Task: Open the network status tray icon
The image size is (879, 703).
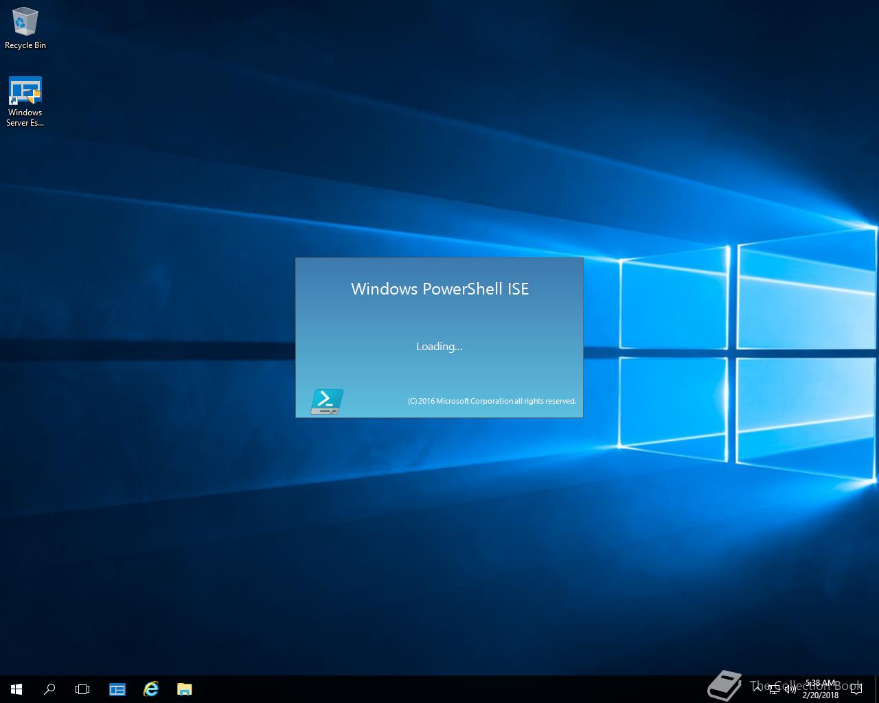Action: 774,689
